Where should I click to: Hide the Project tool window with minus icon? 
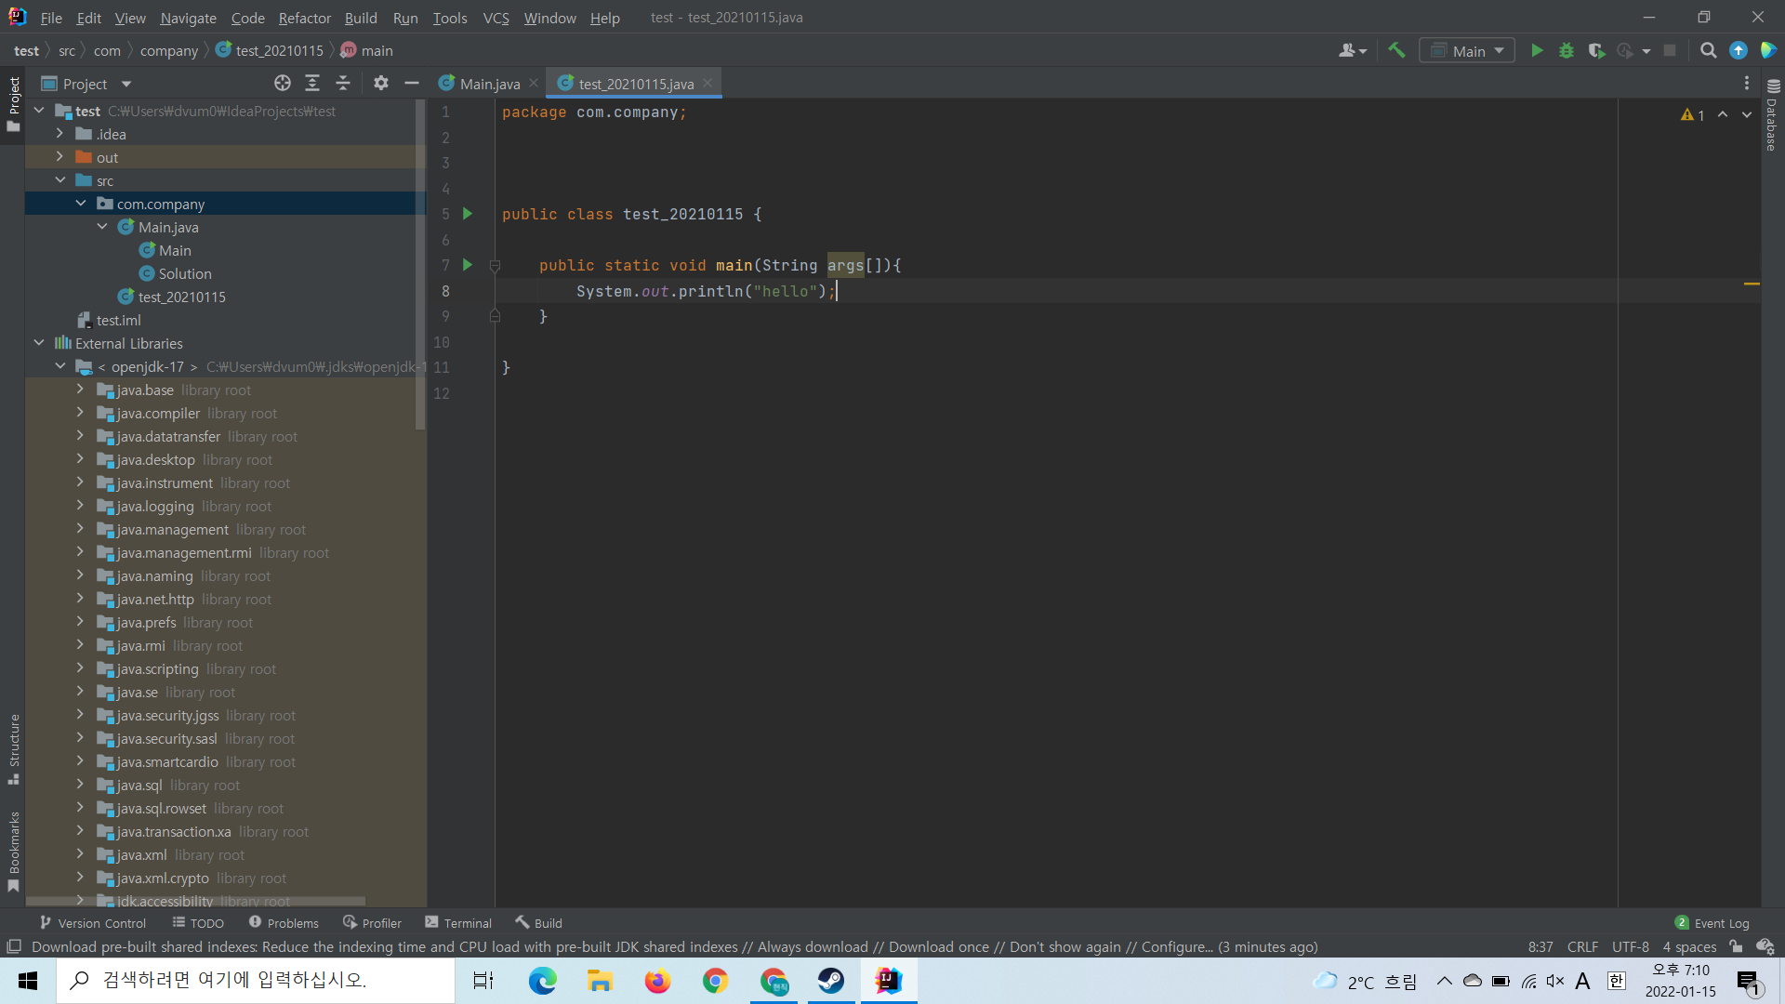(x=412, y=83)
